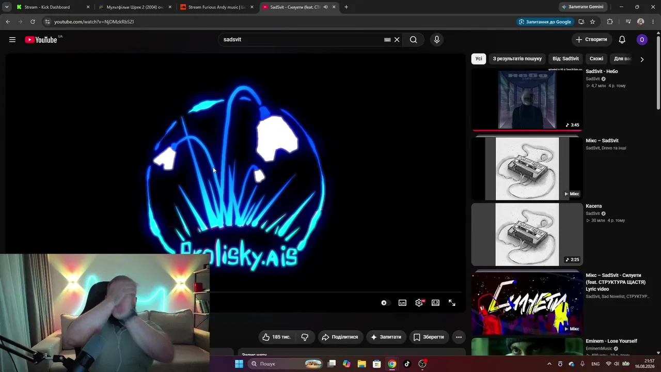661x372 pixels.
Task: Click the taskbar Пошук search box
Action: [x=286, y=364]
